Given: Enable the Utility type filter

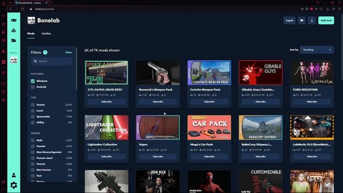Looking at the screenshot, I should (33, 123).
